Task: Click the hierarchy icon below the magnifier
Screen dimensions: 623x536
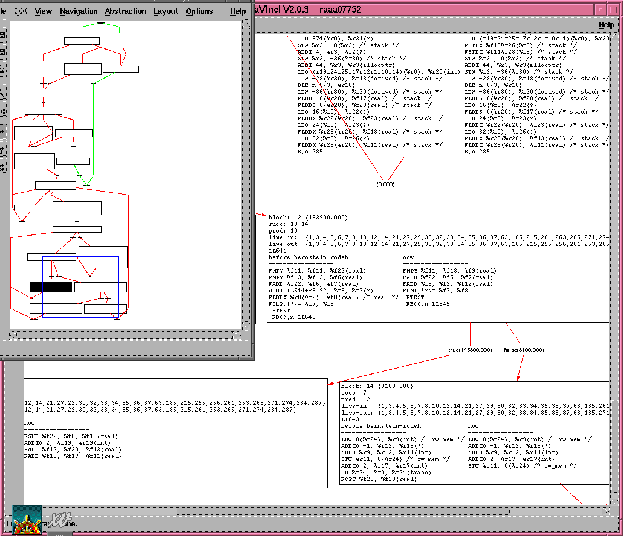Action: tap(2, 112)
